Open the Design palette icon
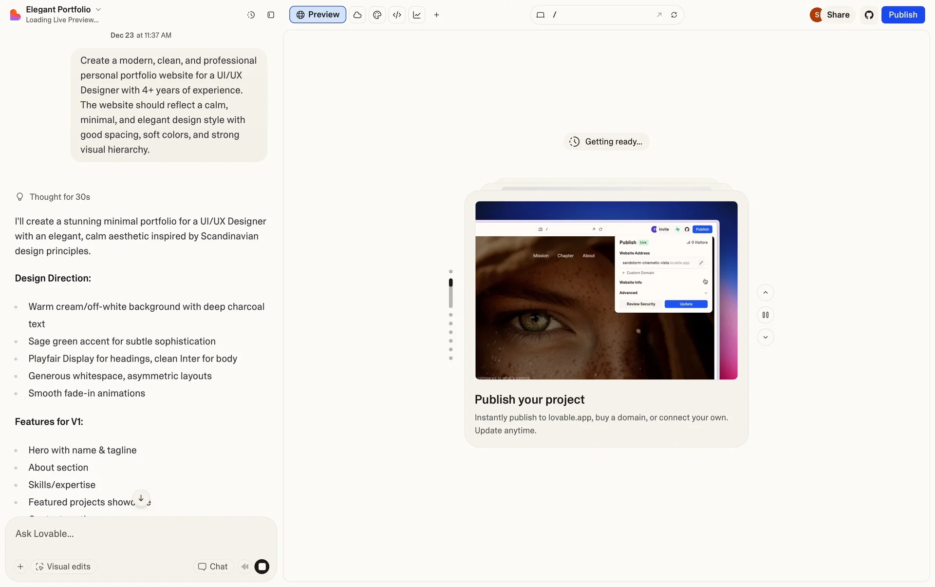Screen dimensions: 935x587 tap(377, 15)
